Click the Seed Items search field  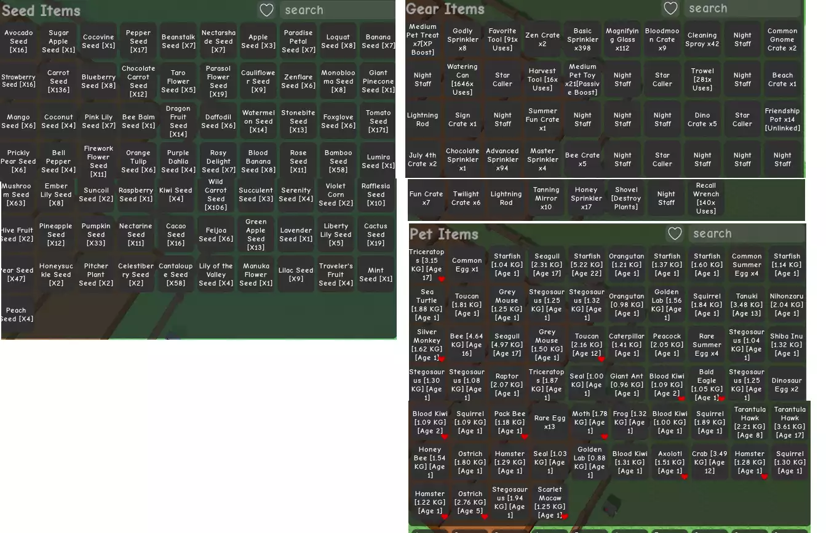click(335, 10)
